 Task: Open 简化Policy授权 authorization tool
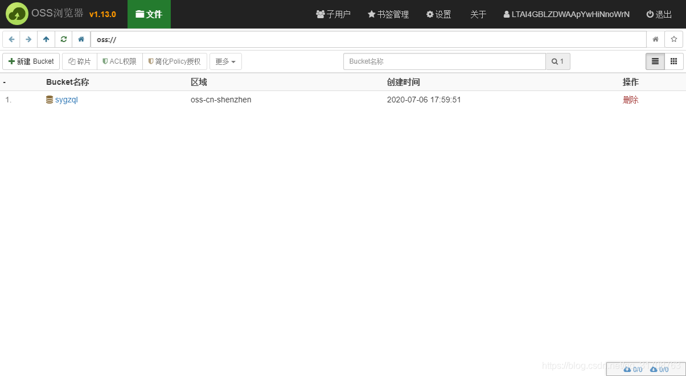[x=174, y=61]
